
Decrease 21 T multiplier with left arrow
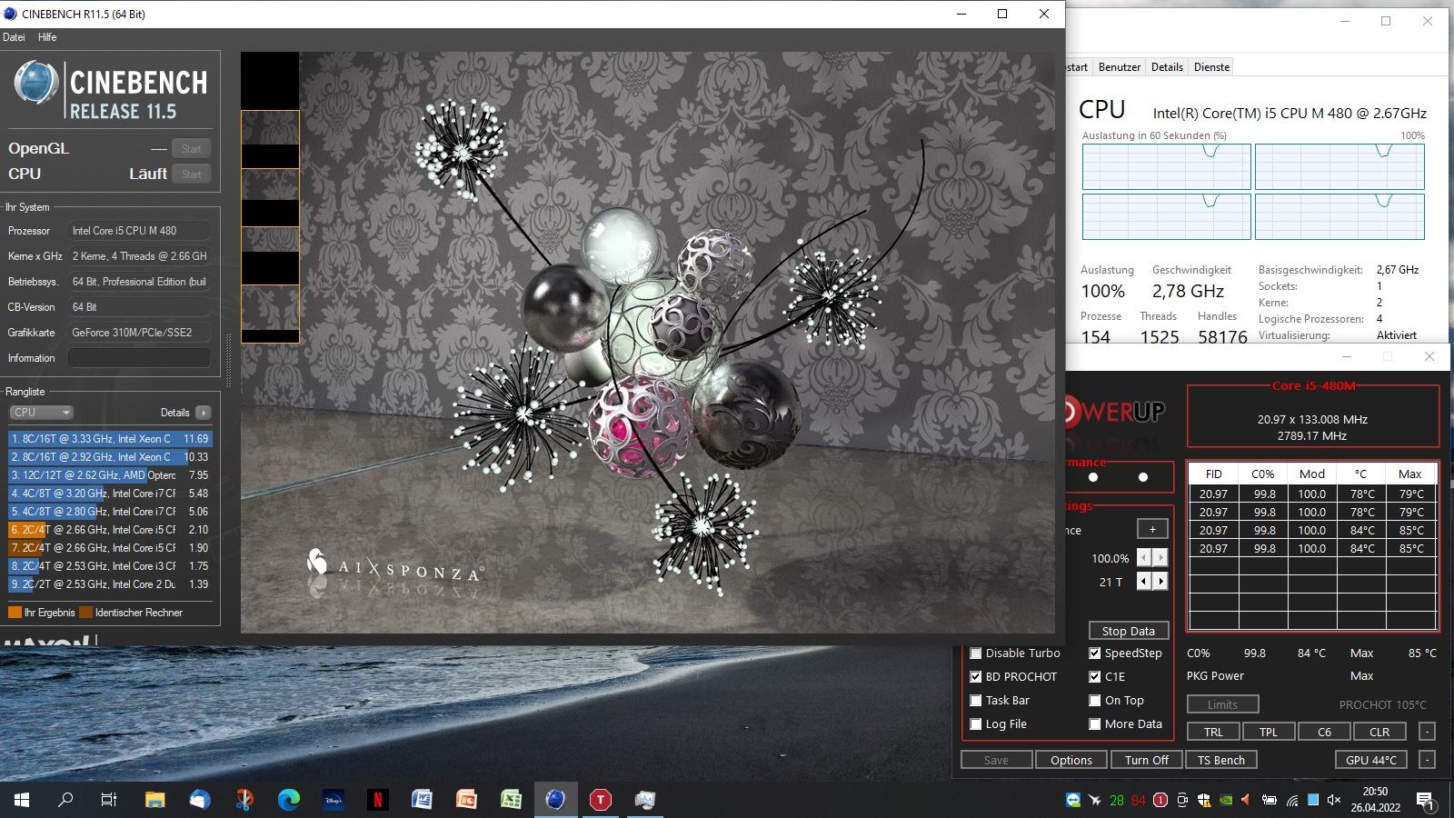point(1145,582)
